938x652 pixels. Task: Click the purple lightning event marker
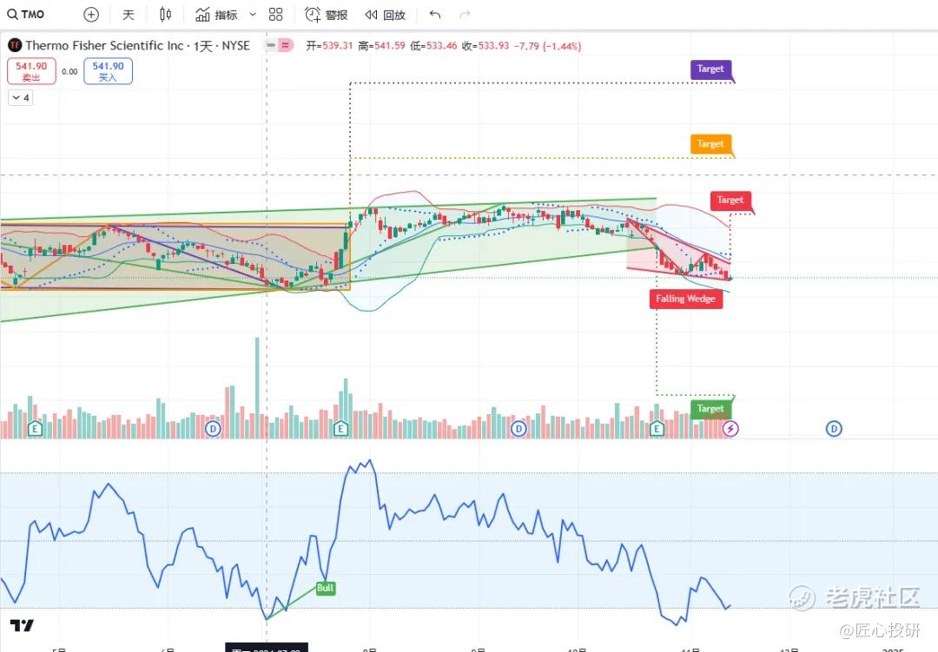click(730, 428)
